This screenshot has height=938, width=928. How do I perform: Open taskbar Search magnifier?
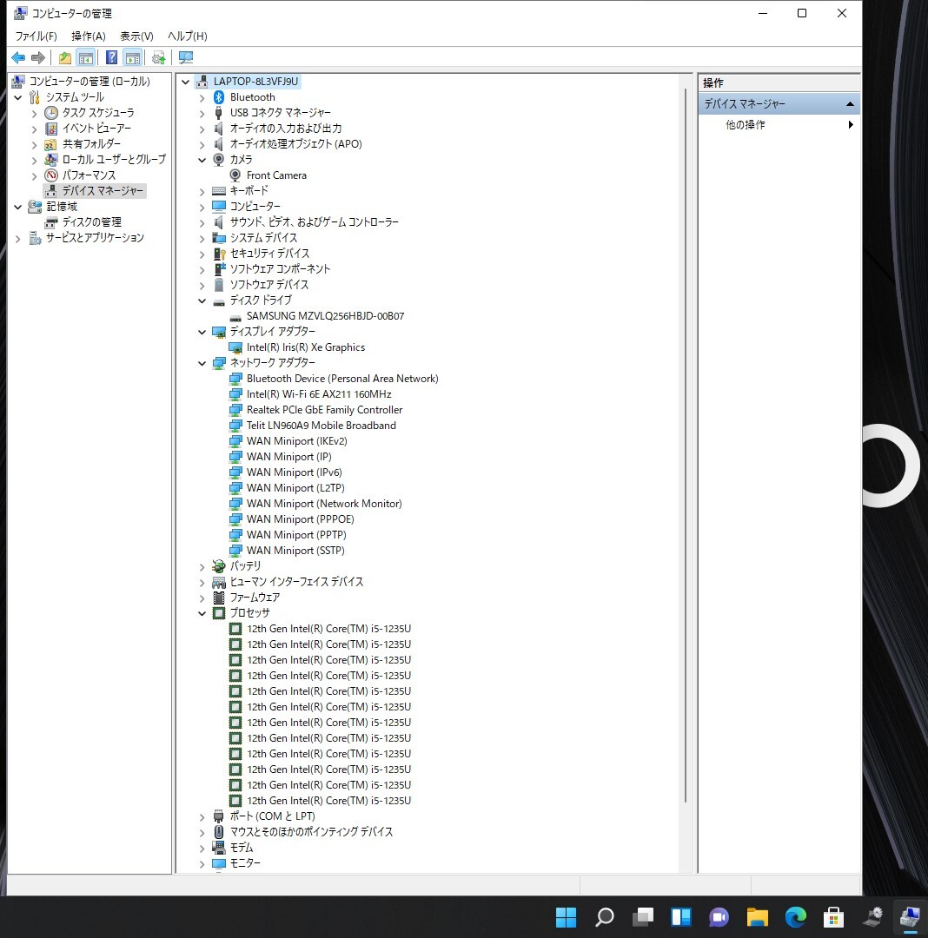tap(604, 916)
